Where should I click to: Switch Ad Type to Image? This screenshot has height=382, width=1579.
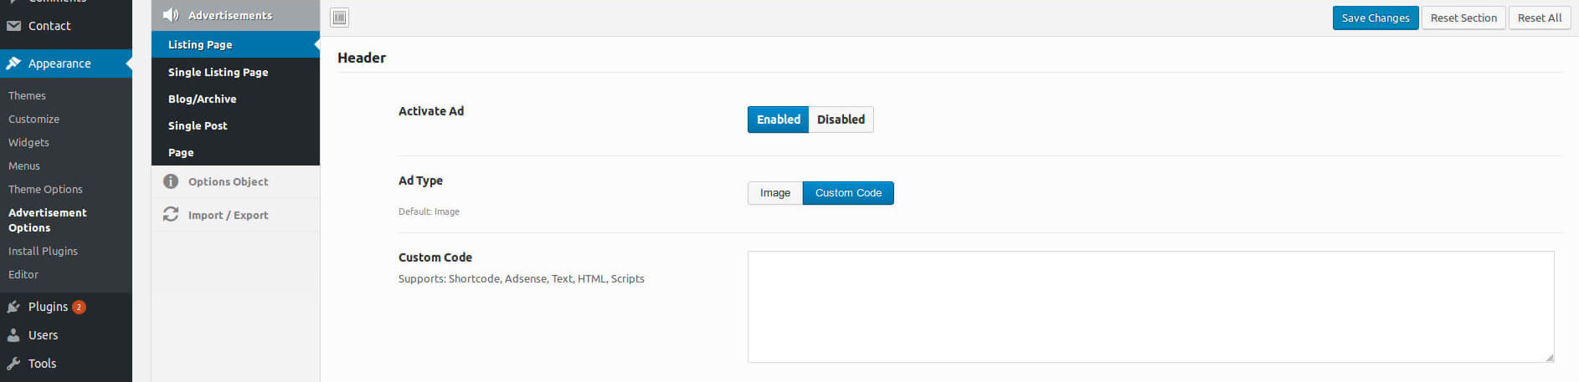click(x=775, y=193)
